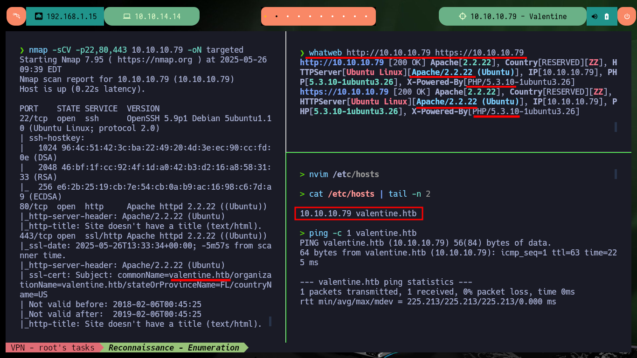Click the '80/tcp open http' result line

(143, 207)
